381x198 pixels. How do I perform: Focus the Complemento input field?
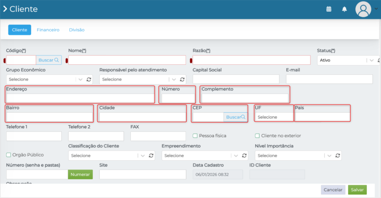(245, 98)
